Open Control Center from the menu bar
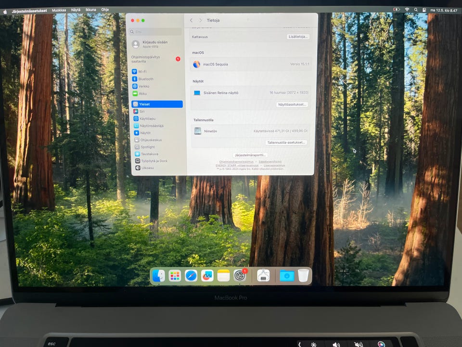Viewport: 462px width, 347px height. 424,10
